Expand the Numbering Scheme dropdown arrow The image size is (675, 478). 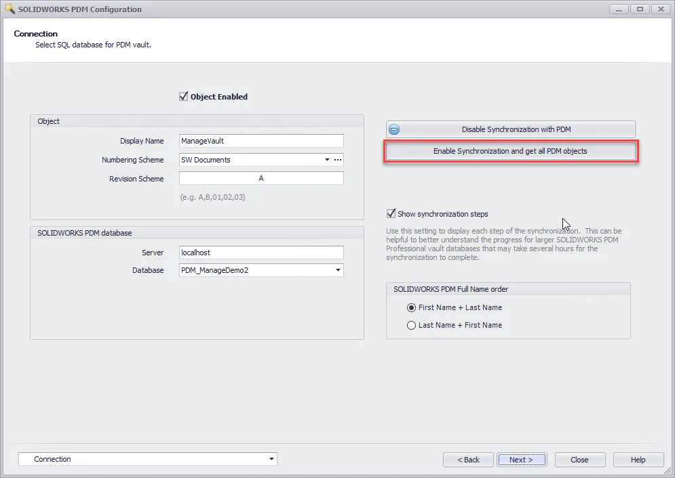[x=327, y=160]
